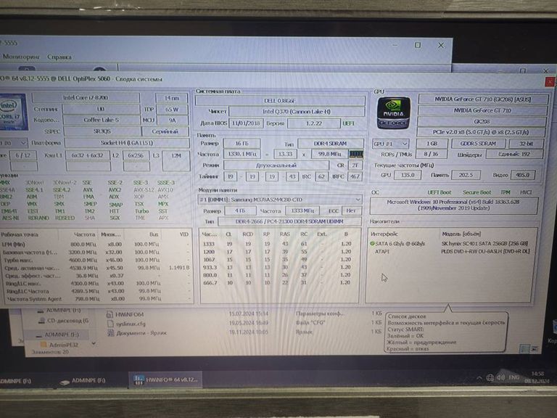Click the network globe icon in system tray
Image resolution: width=557 pixels, height=418 pixels.
490,377
